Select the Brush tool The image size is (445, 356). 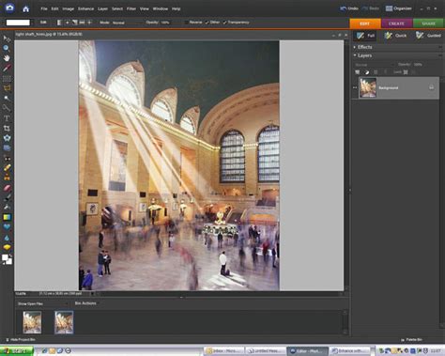(x=7, y=197)
